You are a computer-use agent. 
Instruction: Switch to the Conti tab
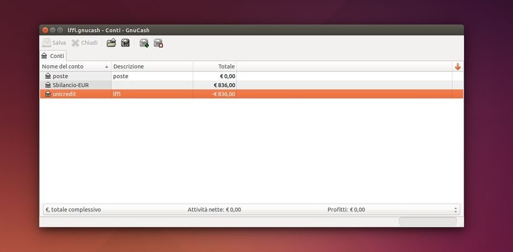click(x=53, y=56)
